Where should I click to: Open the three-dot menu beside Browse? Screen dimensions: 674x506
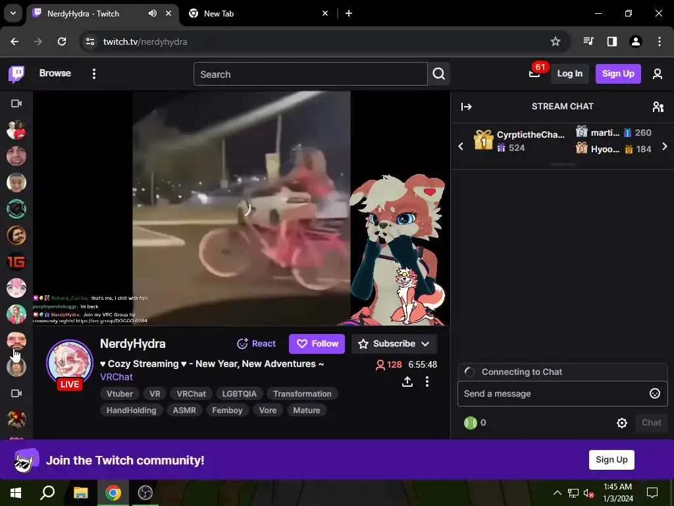point(93,74)
